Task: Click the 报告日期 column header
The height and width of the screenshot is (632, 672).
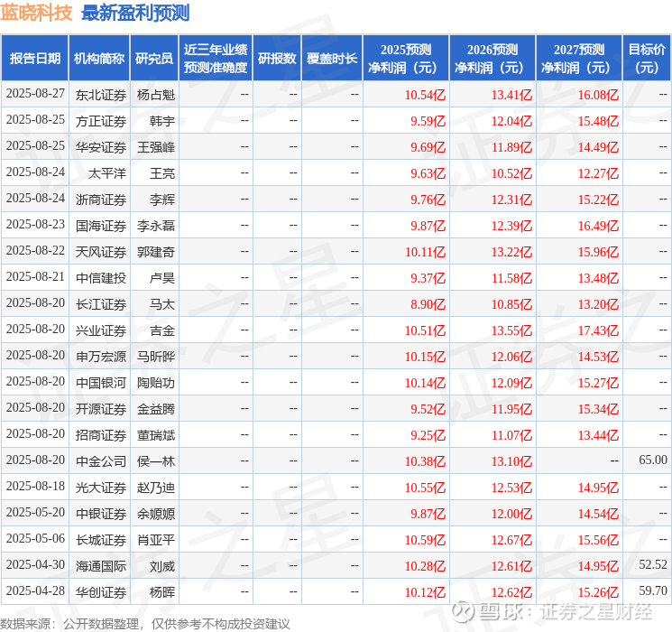Action: 34,59
